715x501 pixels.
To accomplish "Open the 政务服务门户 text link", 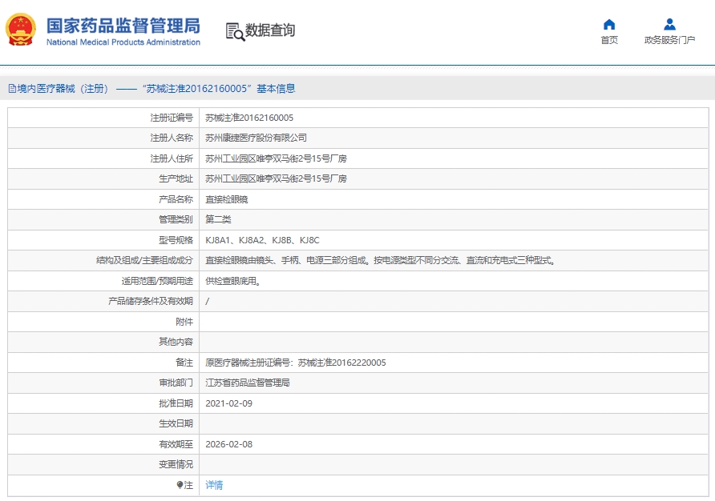I will 669,40.
